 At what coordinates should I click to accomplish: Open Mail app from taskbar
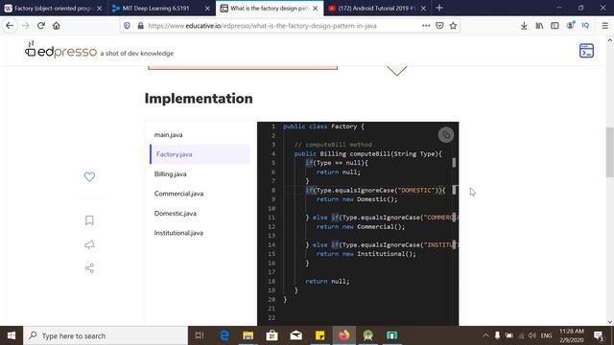point(296,335)
